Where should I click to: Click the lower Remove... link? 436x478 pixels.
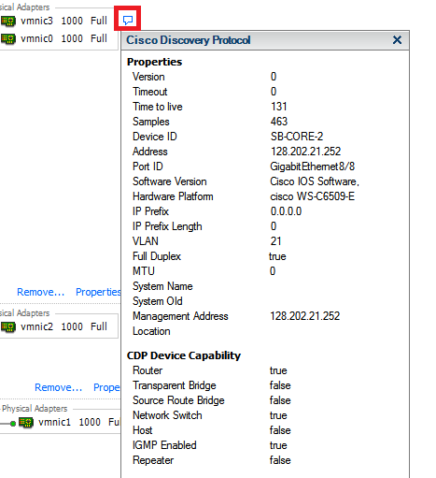[x=59, y=387]
